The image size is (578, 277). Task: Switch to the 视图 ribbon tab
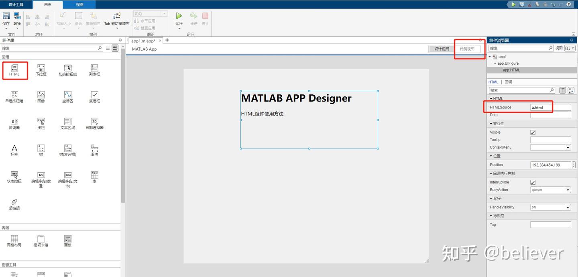click(x=79, y=4)
